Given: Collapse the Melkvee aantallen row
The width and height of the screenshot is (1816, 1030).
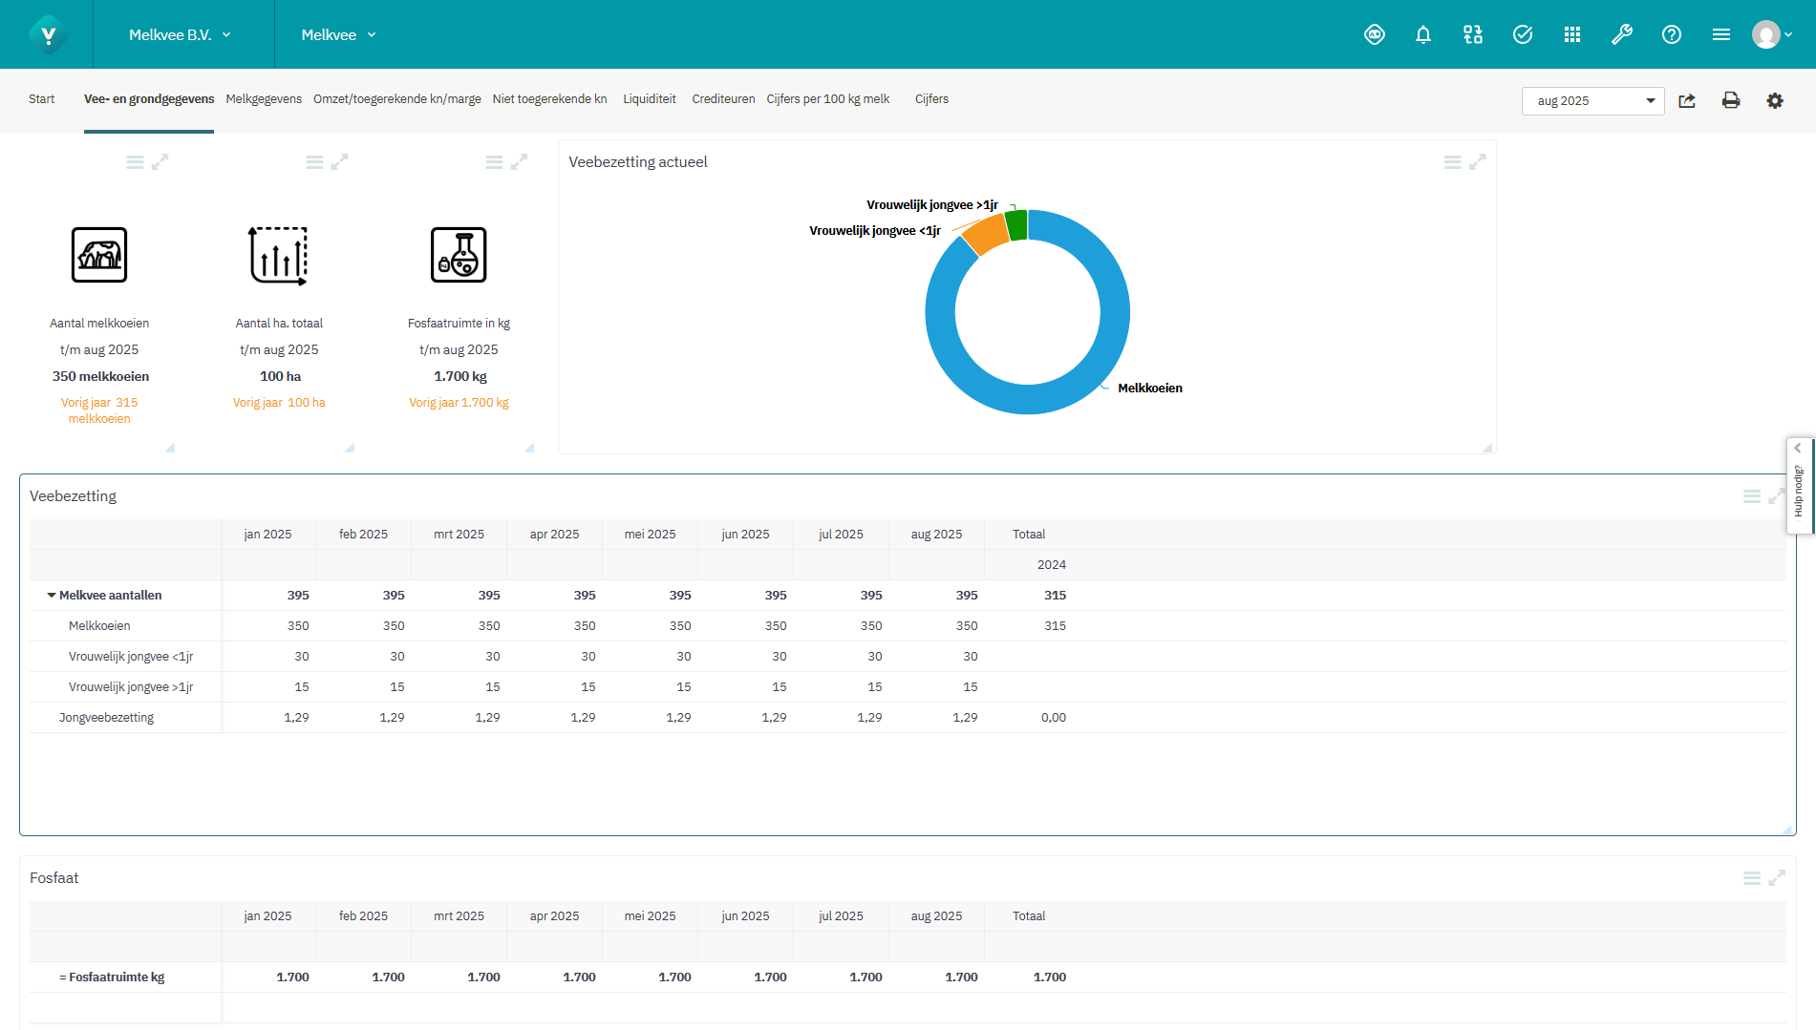Looking at the screenshot, I should [53, 595].
